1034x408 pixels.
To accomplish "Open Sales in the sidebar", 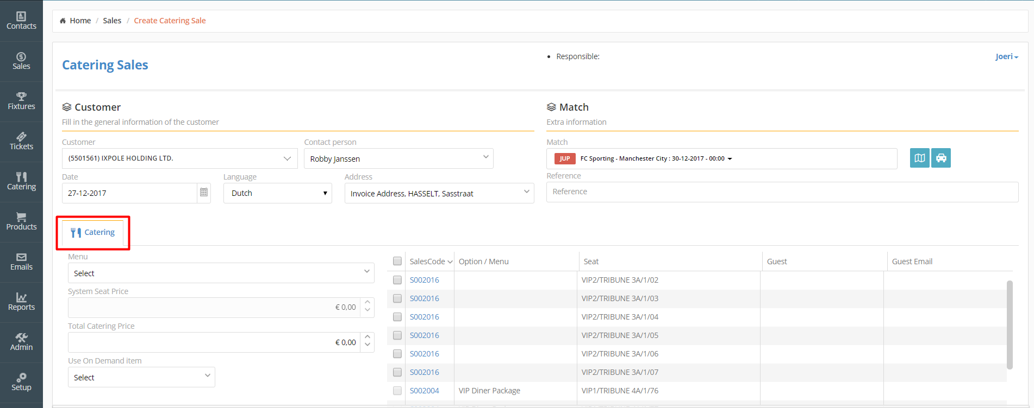I will click(x=21, y=61).
